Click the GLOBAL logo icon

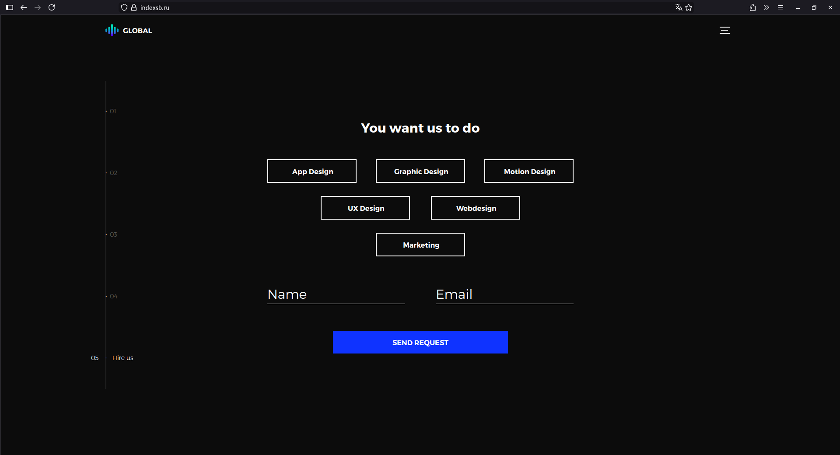pyautogui.click(x=112, y=30)
